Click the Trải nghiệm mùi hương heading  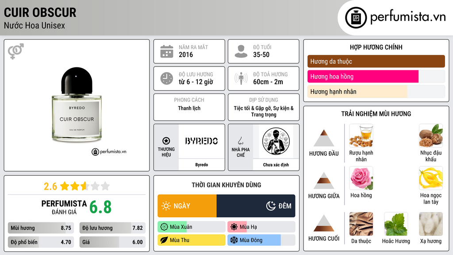pos(376,114)
